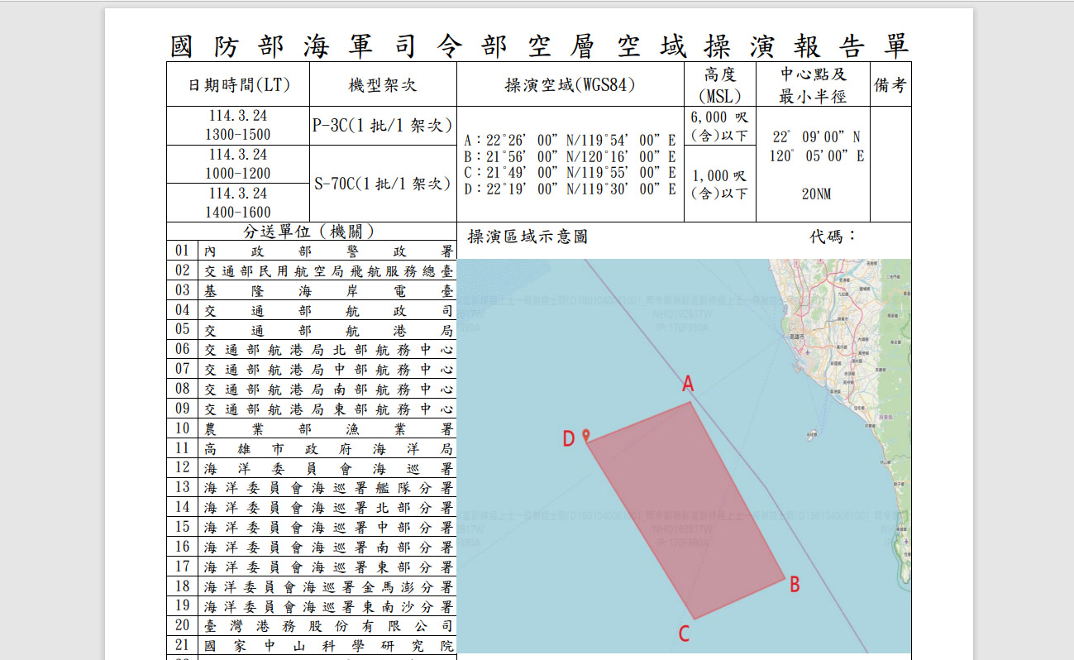The width and height of the screenshot is (1074, 660).
Task: Click the red letter B marker on the map
Action: 794,585
